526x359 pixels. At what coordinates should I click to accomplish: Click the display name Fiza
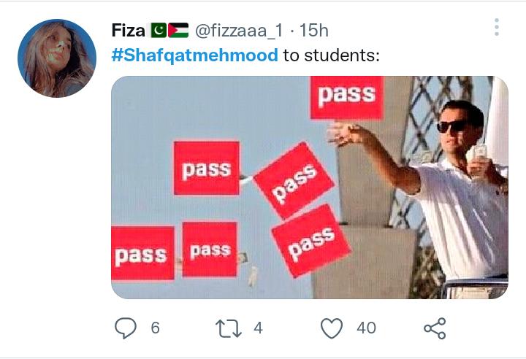(x=128, y=31)
